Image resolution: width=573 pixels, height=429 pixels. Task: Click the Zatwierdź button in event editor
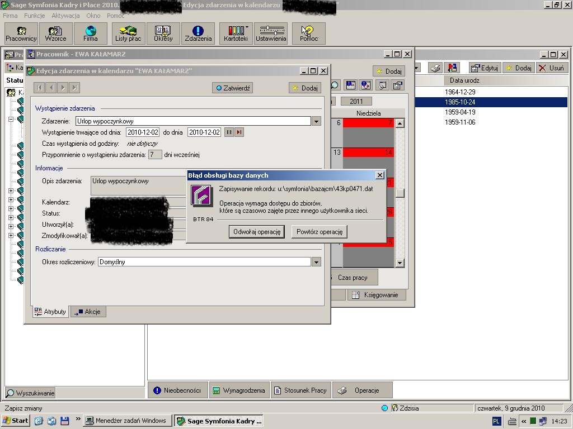click(x=233, y=88)
